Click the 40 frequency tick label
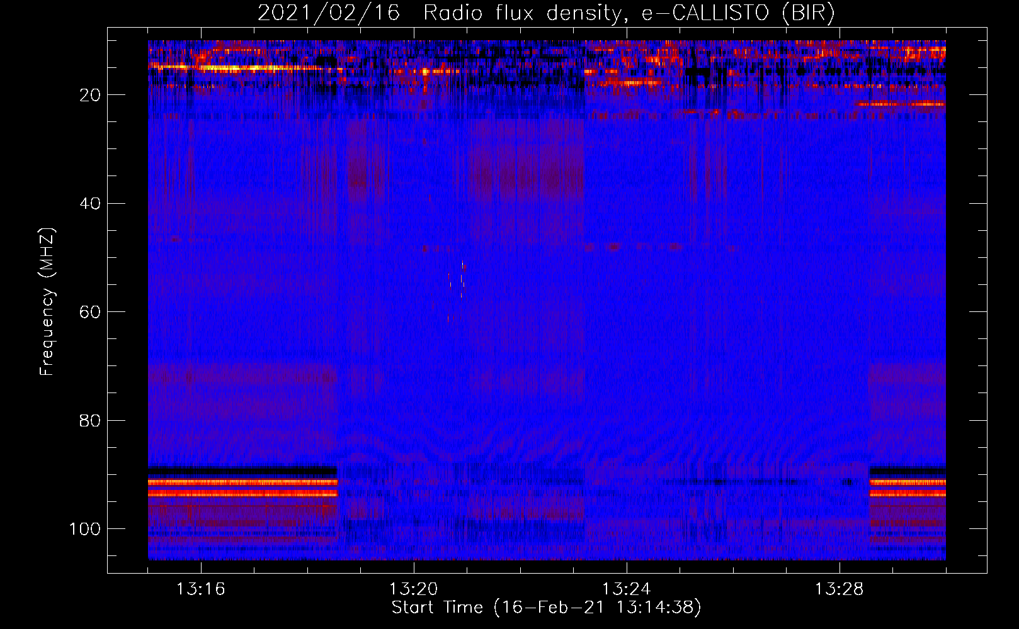 (x=91, y=203)
